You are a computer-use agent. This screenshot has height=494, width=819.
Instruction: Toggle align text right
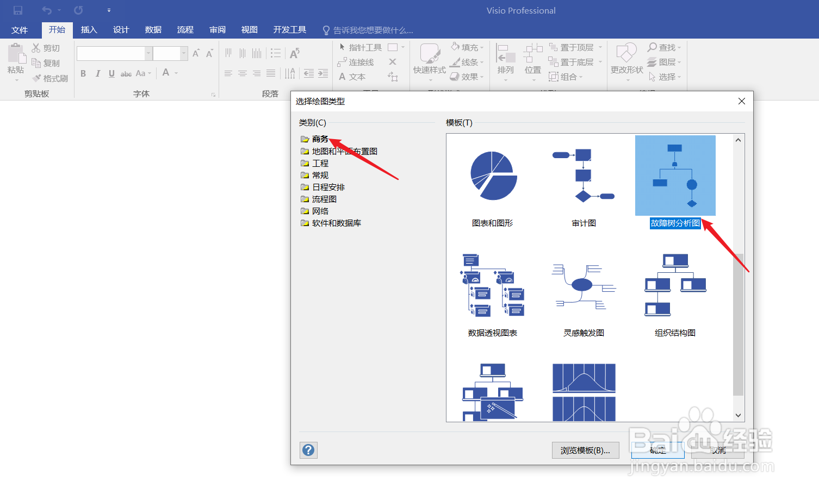click(x=257, y=73)
